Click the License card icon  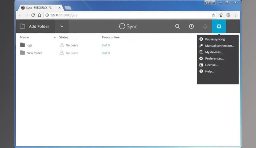pyautogui.click(x=201, y=65)
